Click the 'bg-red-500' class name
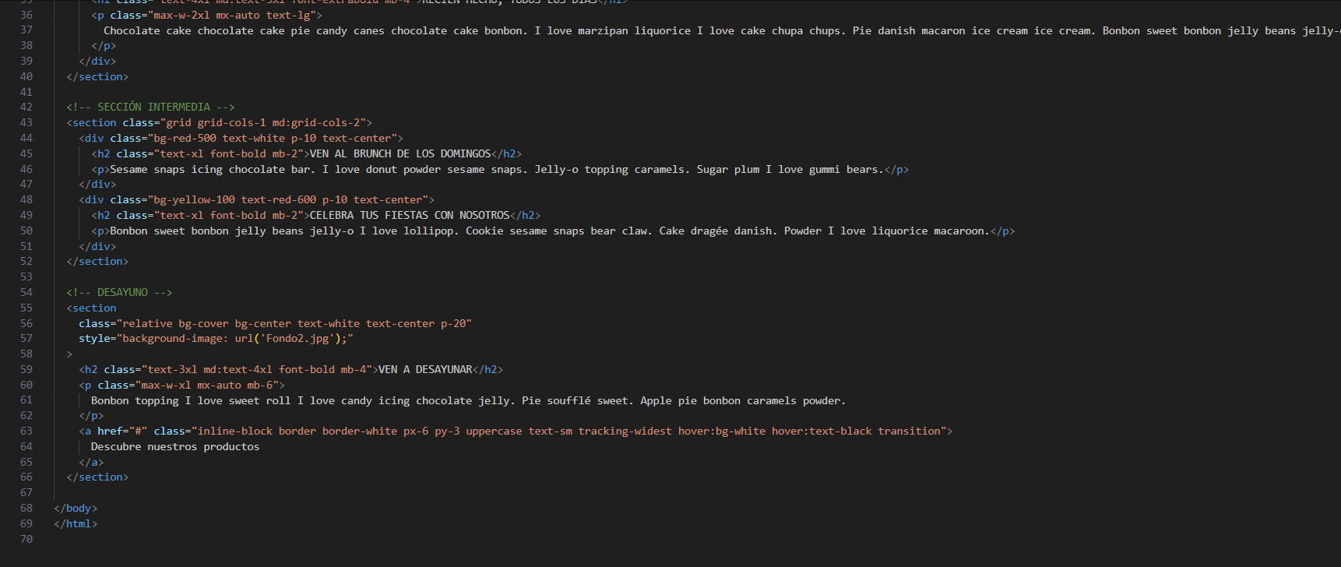The width and height of the screenshot is (1341, 567). click(185, 138)
